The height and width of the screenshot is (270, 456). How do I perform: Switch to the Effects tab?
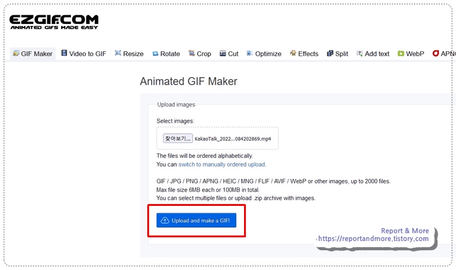304,54
